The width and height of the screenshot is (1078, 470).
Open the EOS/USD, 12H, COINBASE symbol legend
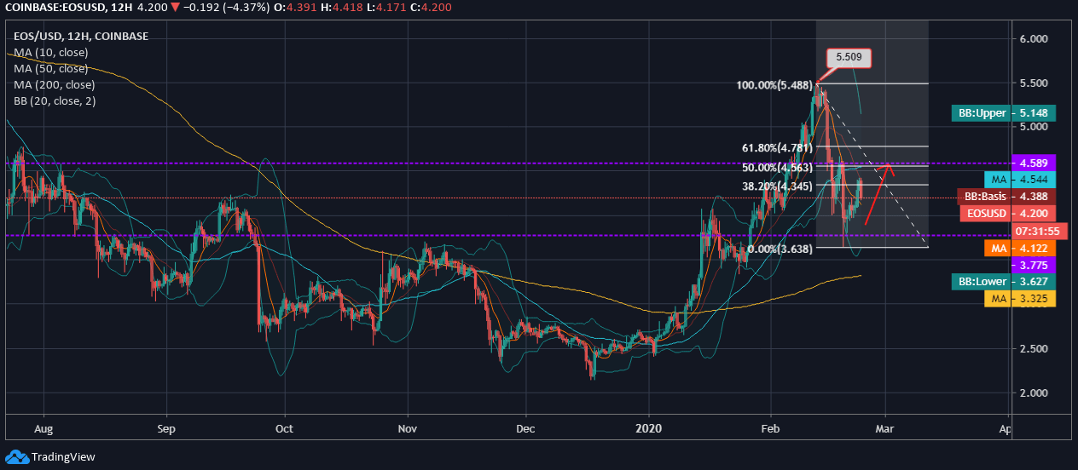81,37
